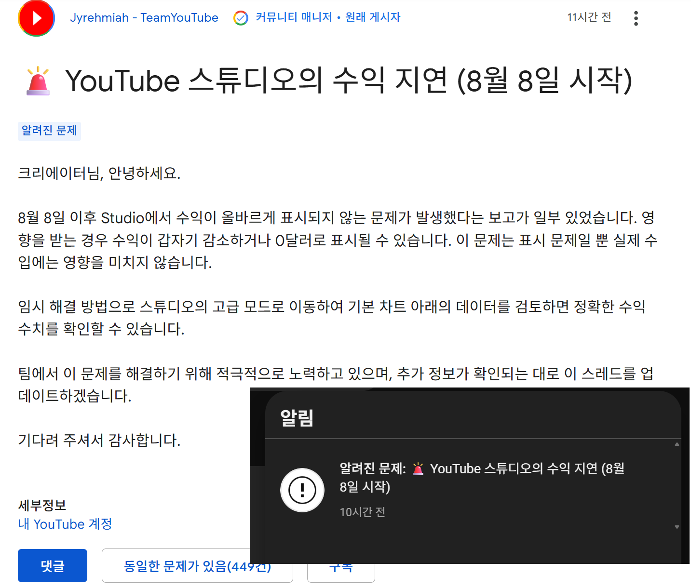Click the post title YouTube 스튜디오의 수익 지연
Viewport: 691px width, 588px height.
349,80
